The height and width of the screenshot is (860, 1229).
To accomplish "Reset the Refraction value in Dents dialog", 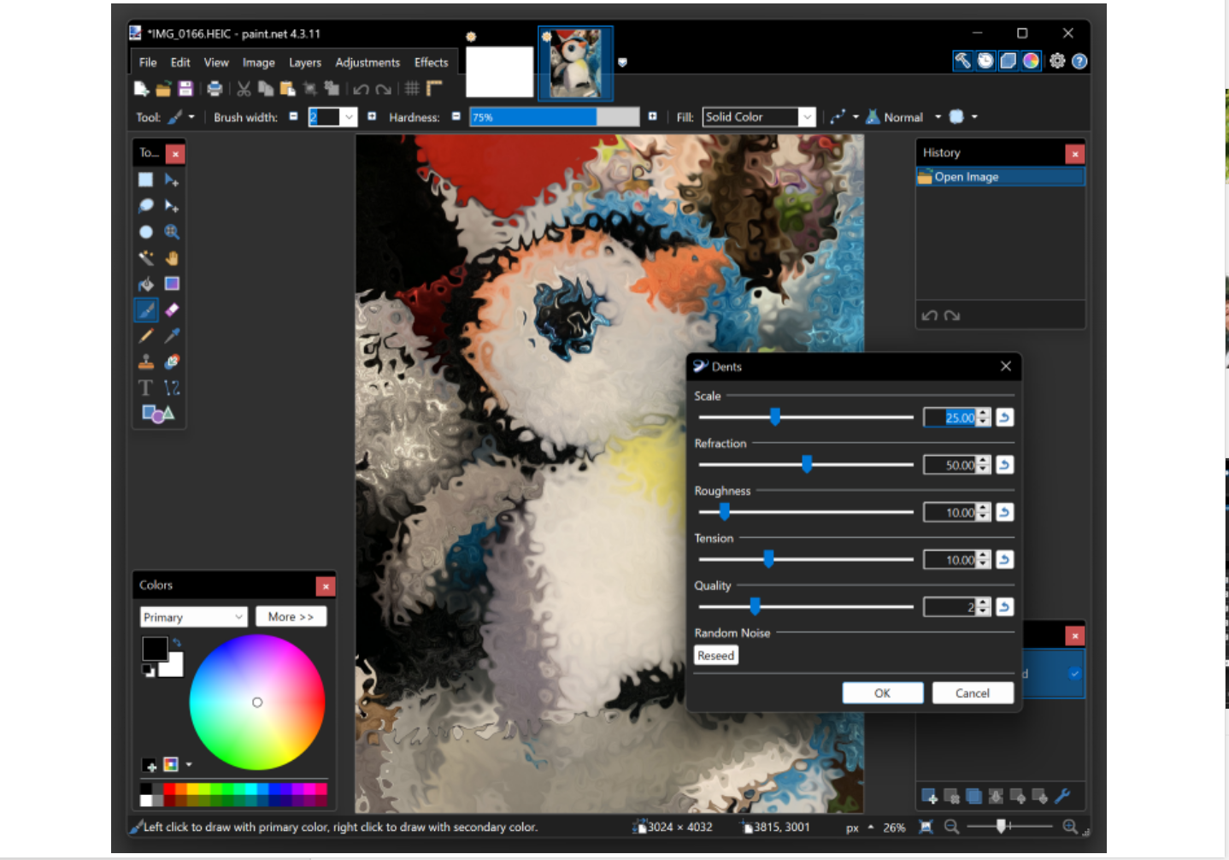I will [1005, 464].
